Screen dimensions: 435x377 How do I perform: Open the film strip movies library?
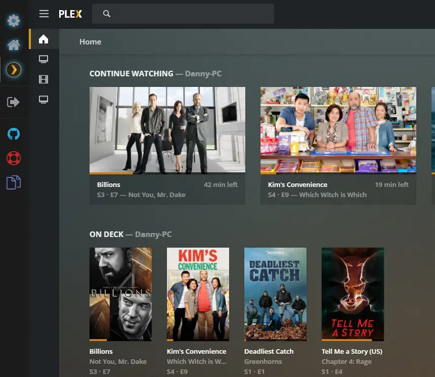43,79
